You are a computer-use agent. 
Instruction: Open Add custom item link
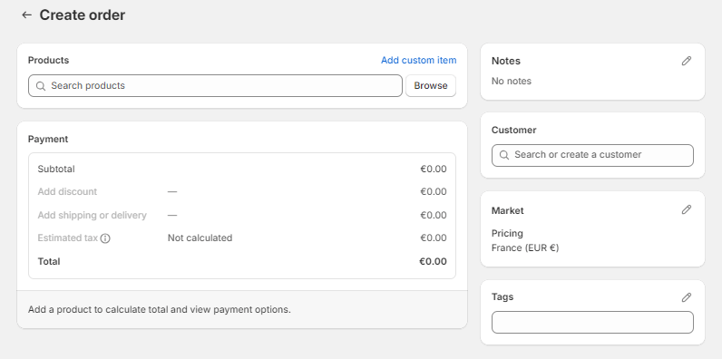(418, 61)
